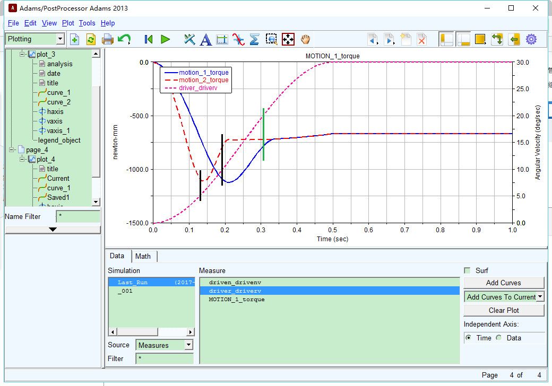Open the blue gear settings icon

531,39
